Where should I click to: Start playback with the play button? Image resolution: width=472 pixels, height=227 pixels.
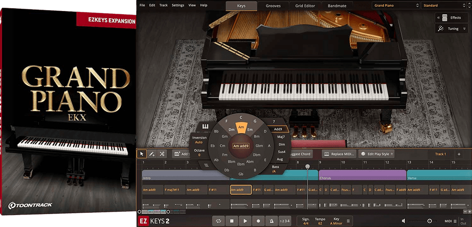[x=245, y=221]
